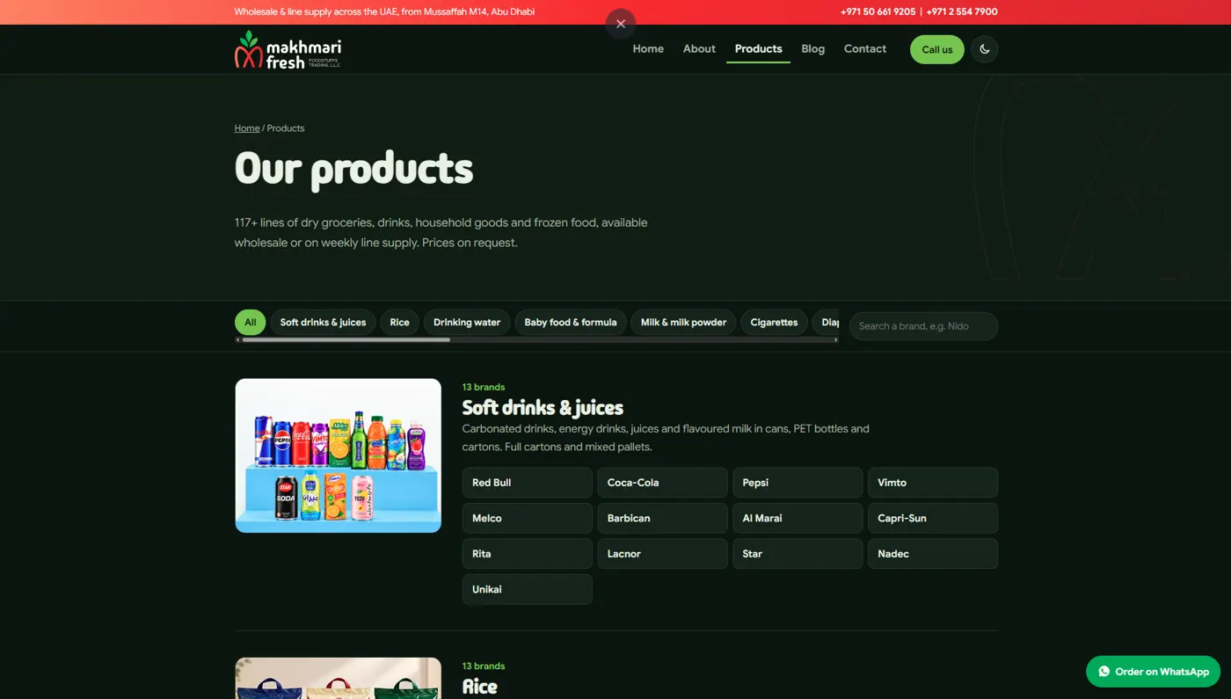
Task: Filter by Milk & milk powder chip
Action: (x=683, y=322)
